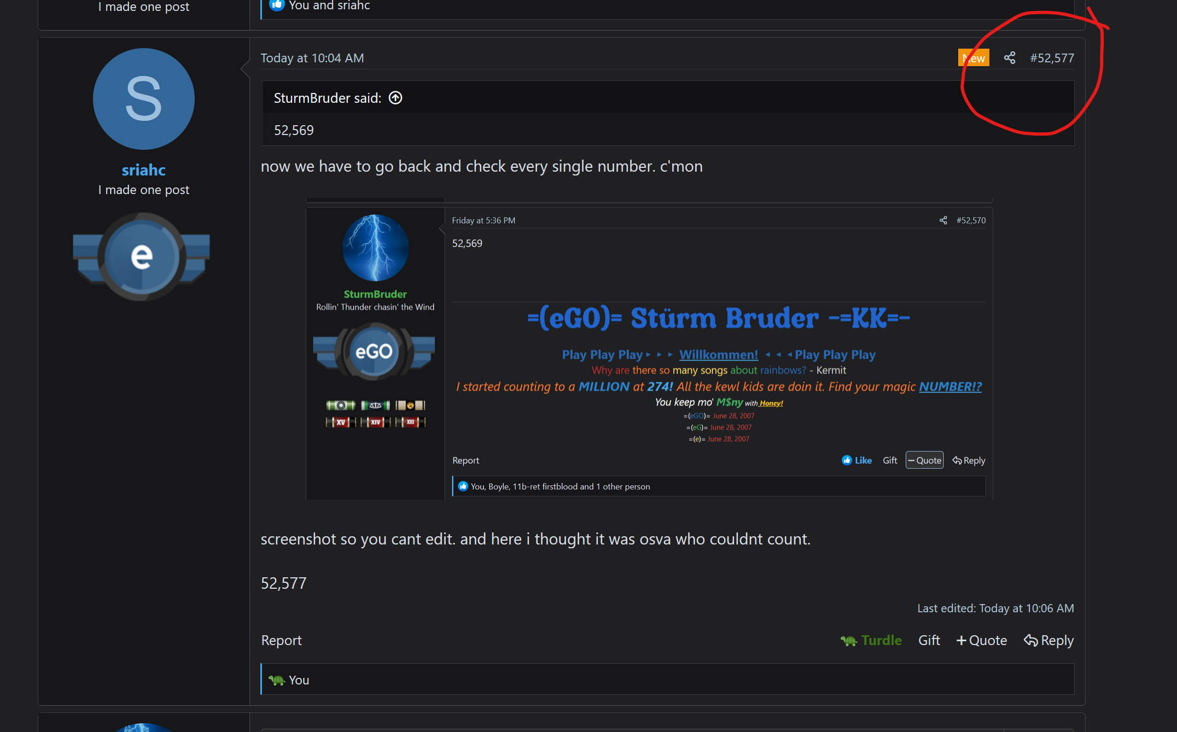Screen dimensions: 1177x732
Task: Add sriahc's post to multi-quote
Action: 981,640
